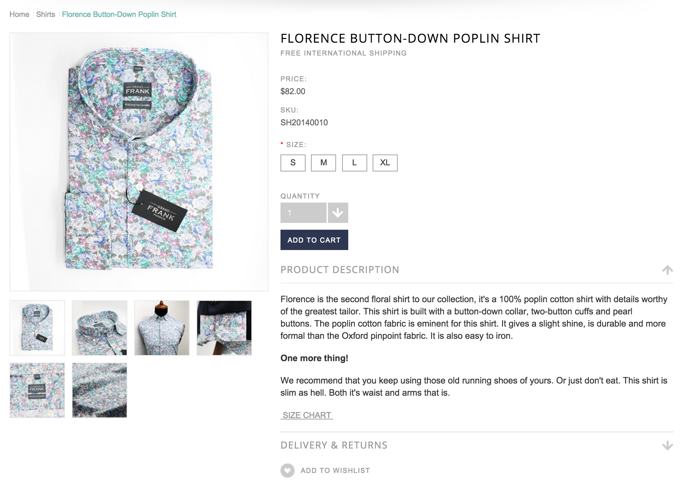
Task: Choose size L
Action: (354, 163)
